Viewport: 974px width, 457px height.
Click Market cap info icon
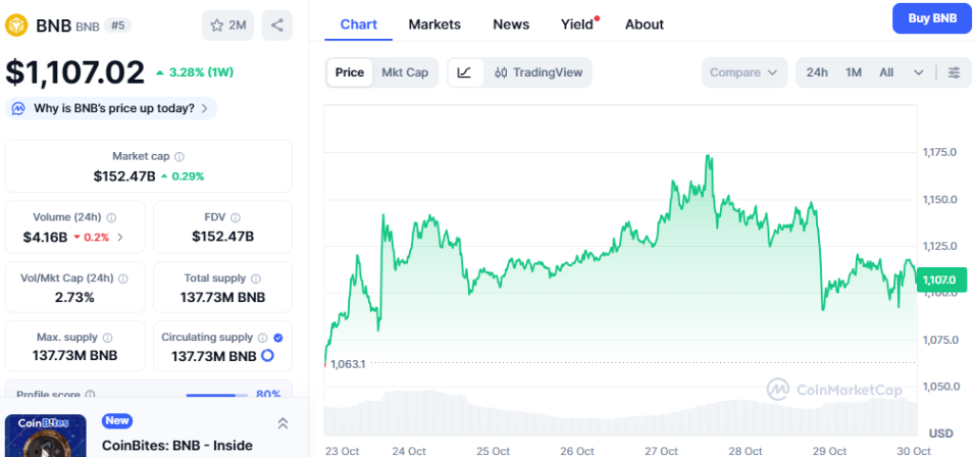pos(180,157)
